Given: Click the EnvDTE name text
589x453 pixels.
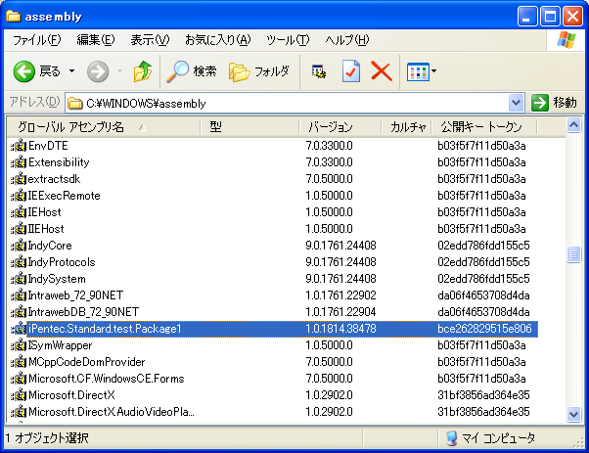Looking at the screenshot, I should (48, 146).
